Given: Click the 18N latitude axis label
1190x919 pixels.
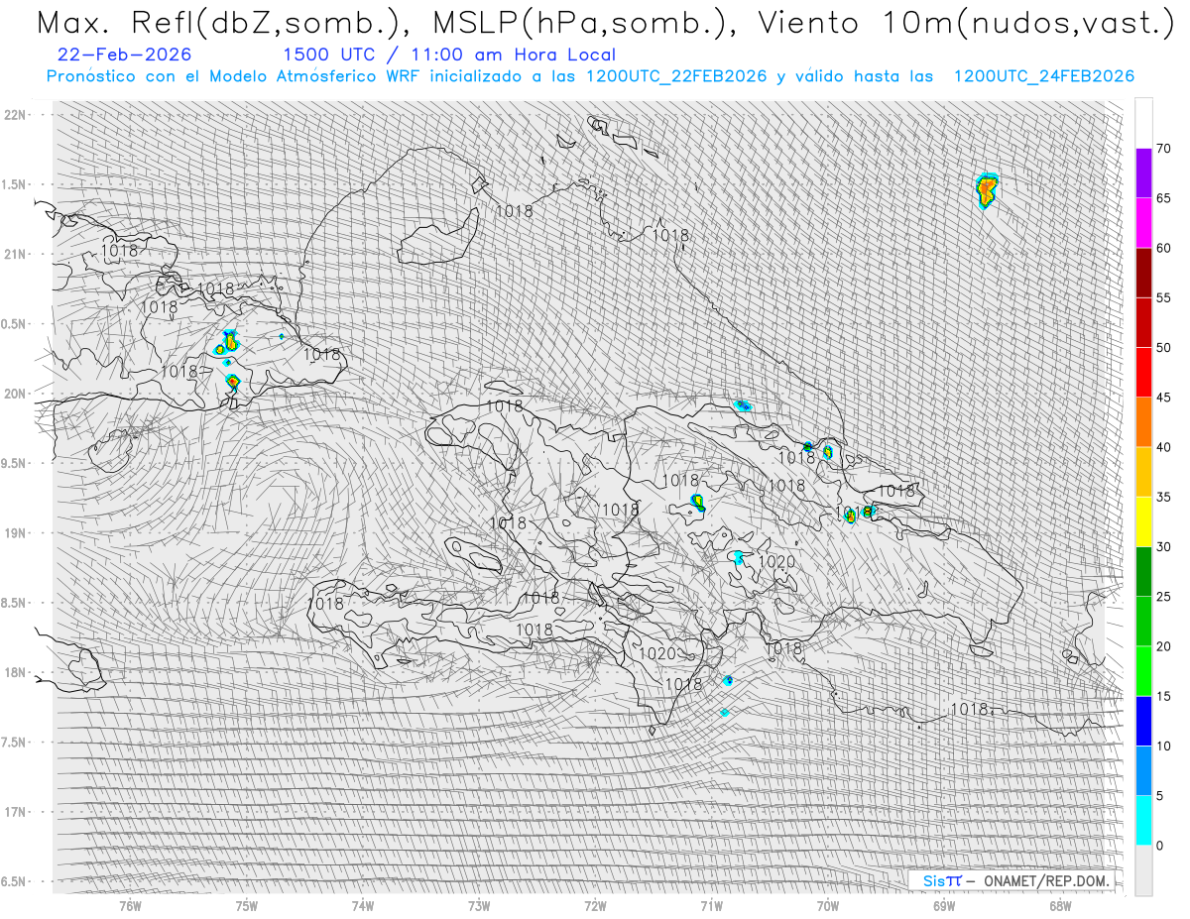Looking at the screenshot, I should click(x=15, y=672).
